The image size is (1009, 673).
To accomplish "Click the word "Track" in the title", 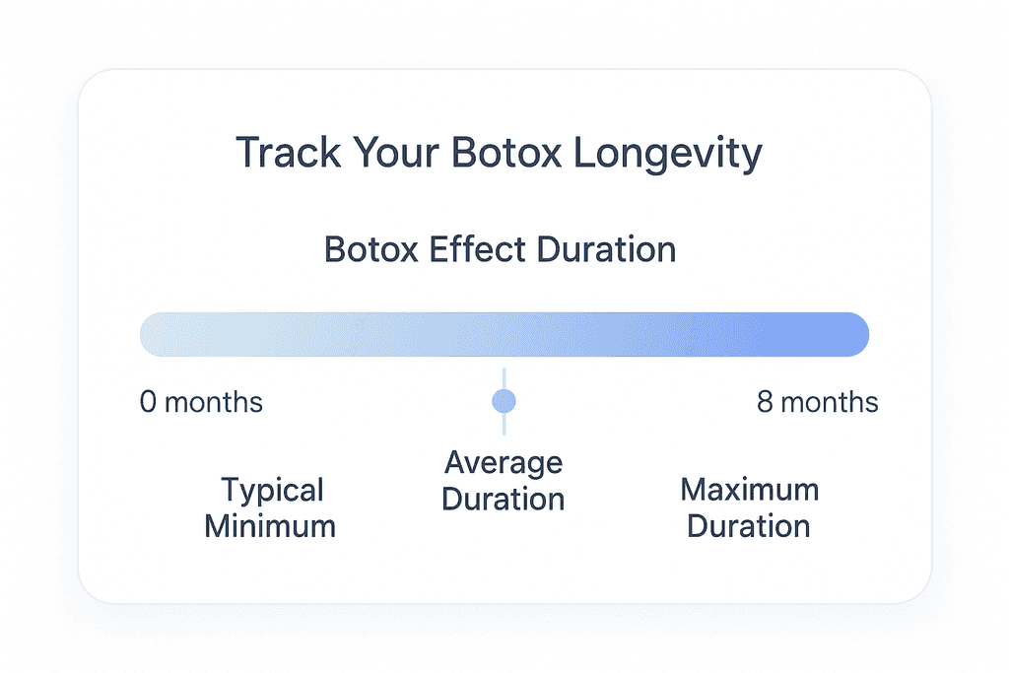I will pos(282,155).
